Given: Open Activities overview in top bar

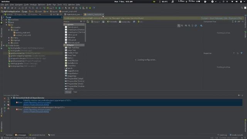Looking at the screenshot, I should [5, 2].
